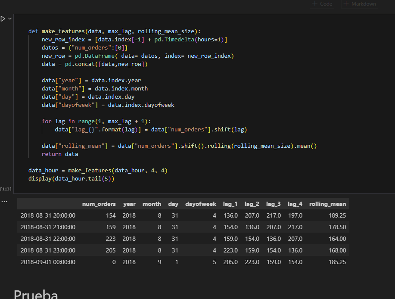Screen dimensions: 395x299
Task: Select the 2018-09-01 00:00:00 row index
Action: (x=48, y=262)
